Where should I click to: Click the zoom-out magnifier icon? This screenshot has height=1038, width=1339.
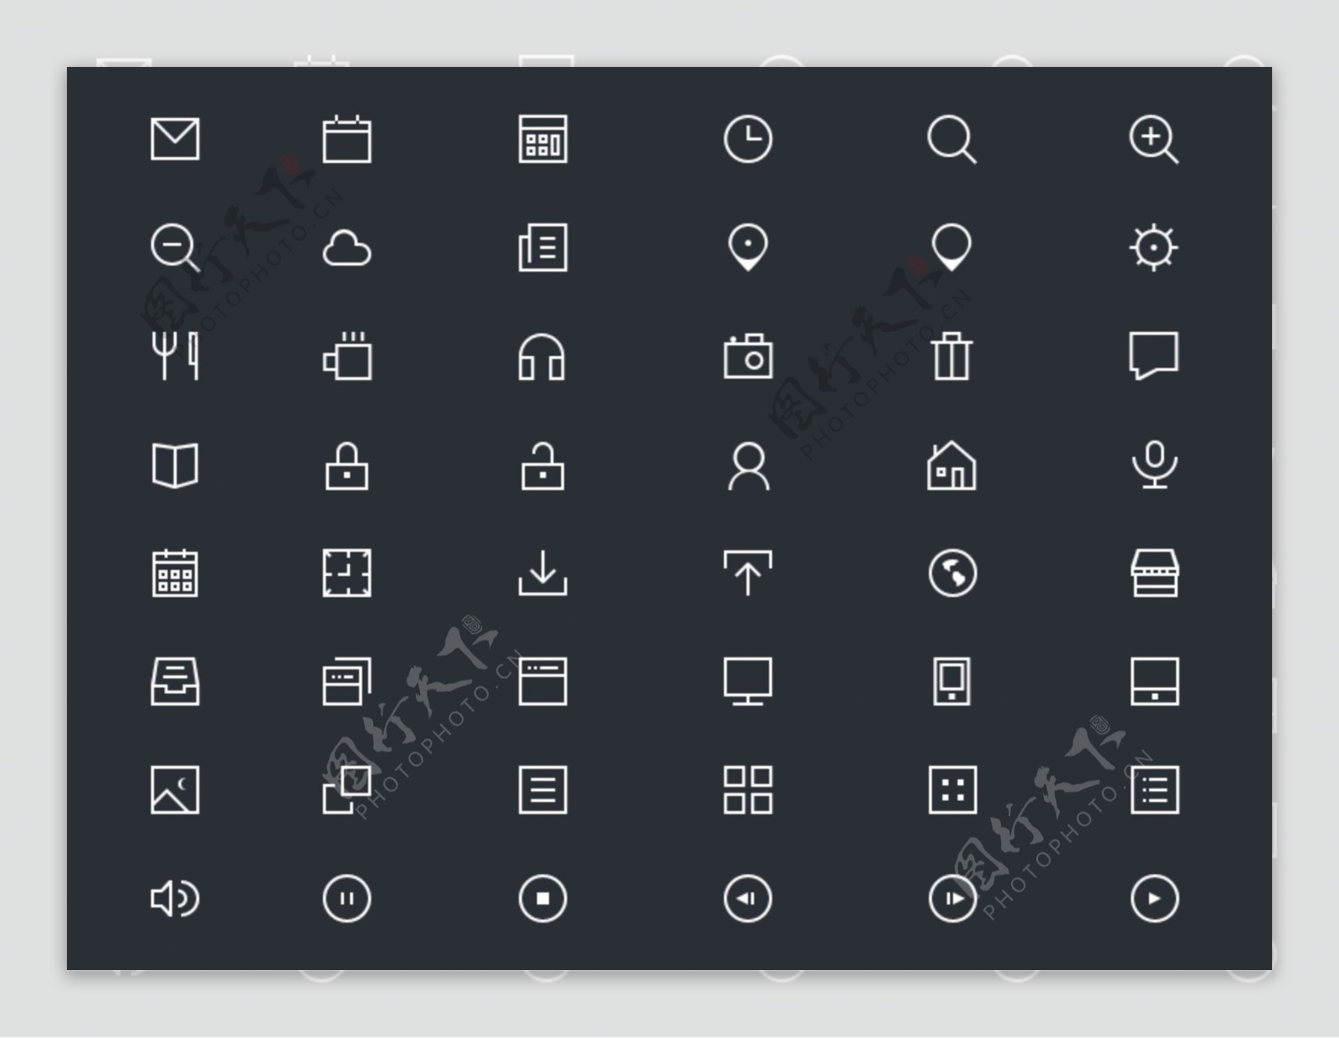pyautogui.click(x=175, y=248)
